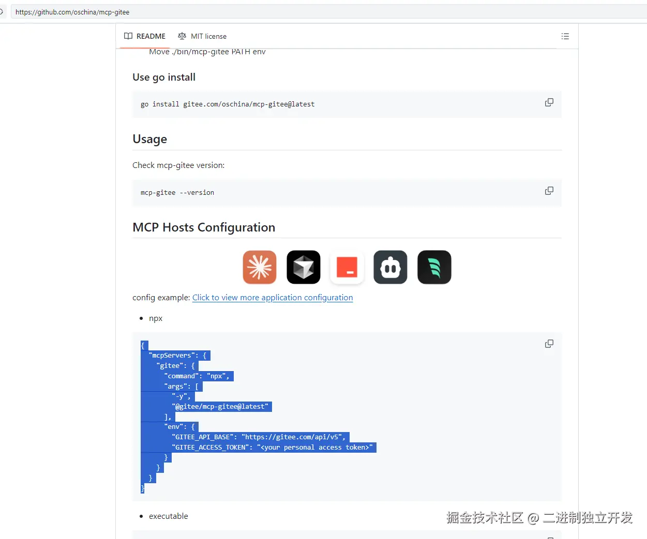Click the green Windsurf icon

(434, 267)
